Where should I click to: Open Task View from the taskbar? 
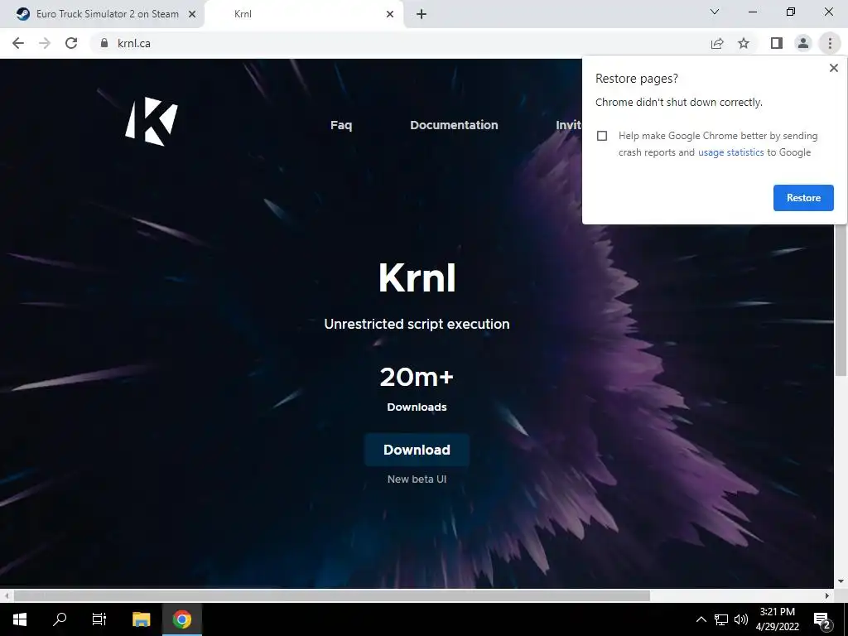tap(99, 619)
